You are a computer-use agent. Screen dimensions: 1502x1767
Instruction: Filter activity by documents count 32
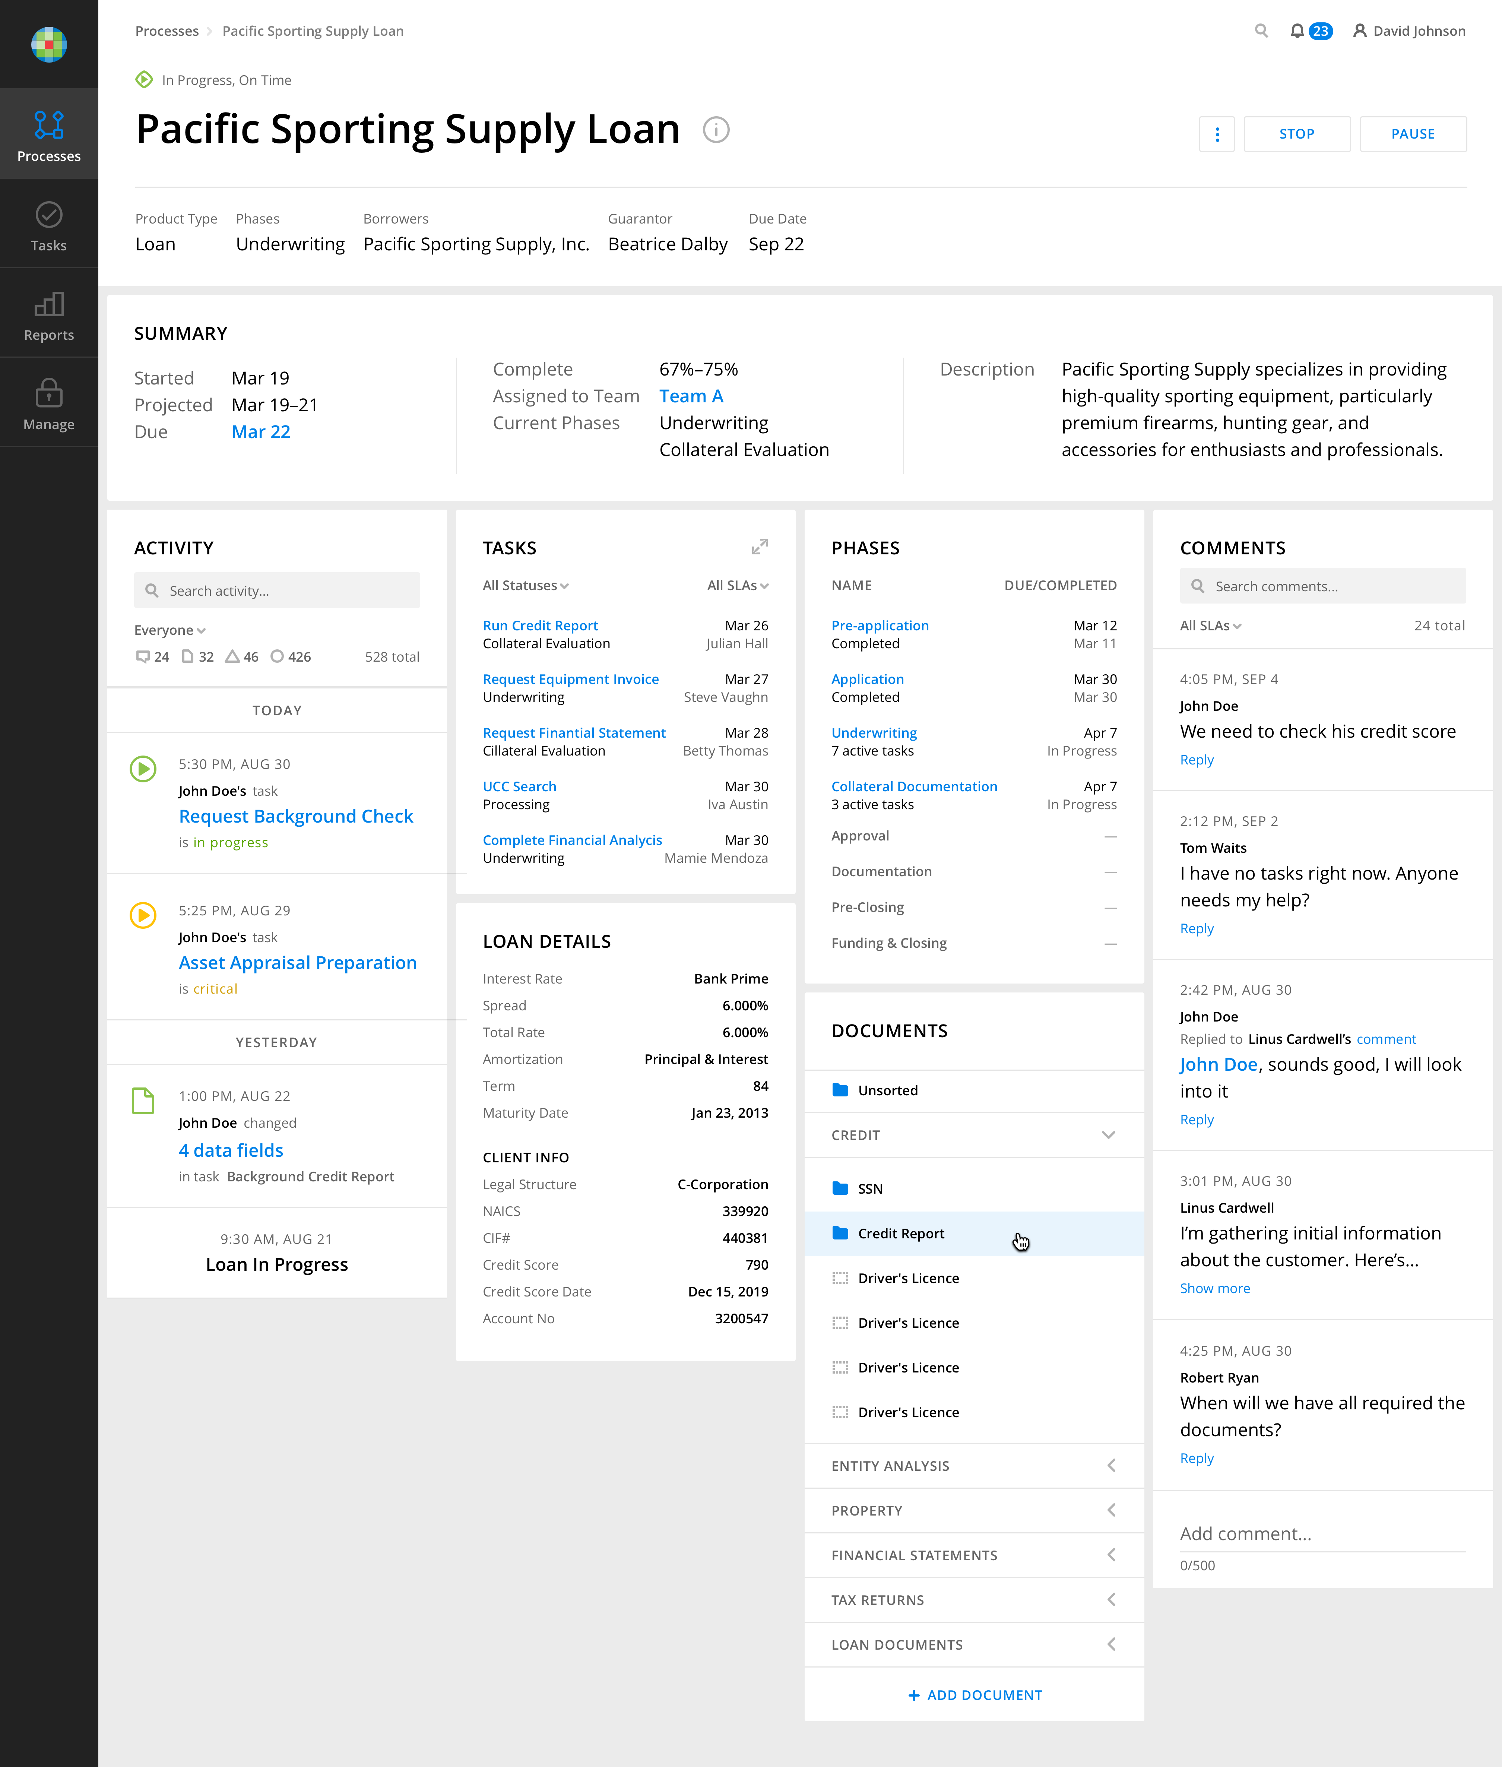[x=197, y=656]
